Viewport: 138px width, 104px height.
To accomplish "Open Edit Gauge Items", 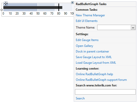I will (87, 40).
